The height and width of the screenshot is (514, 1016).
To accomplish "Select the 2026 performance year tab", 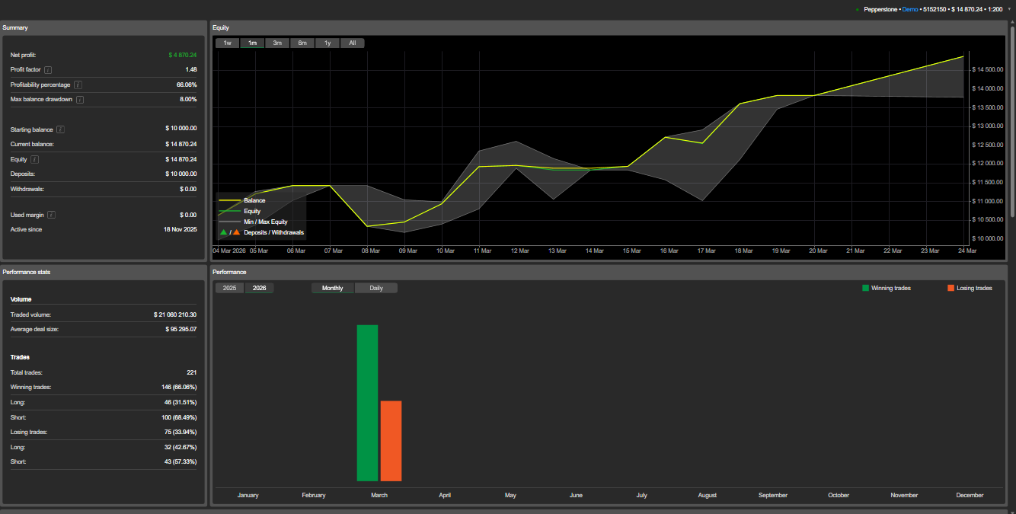I will [x=259, y=289].
